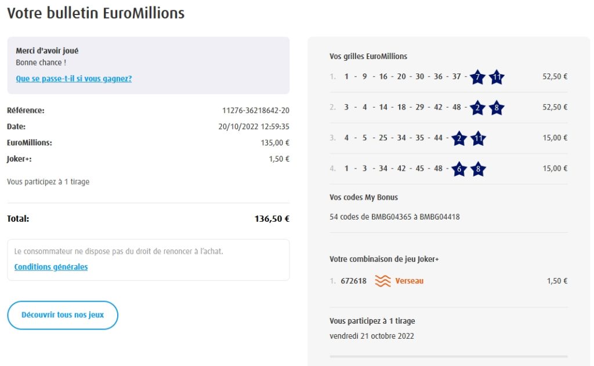The width and height of the screenshot is (594, 366).
Task: Click star number 7 in grid 1
Action: (477, 77)
